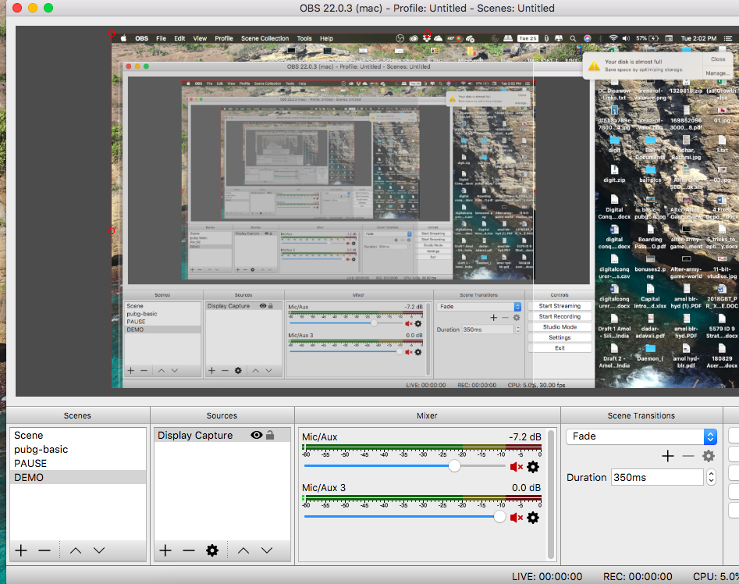Image resolution: width=739 pixels, height=584 pixels.
Task: Click the yellow warning icon in the preview's disk notification
Action: pyautogui.click(x=595, y=66)
